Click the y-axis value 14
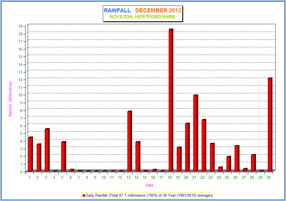Image resolution: width=286 pixels, height=201 pixels. 20,65
